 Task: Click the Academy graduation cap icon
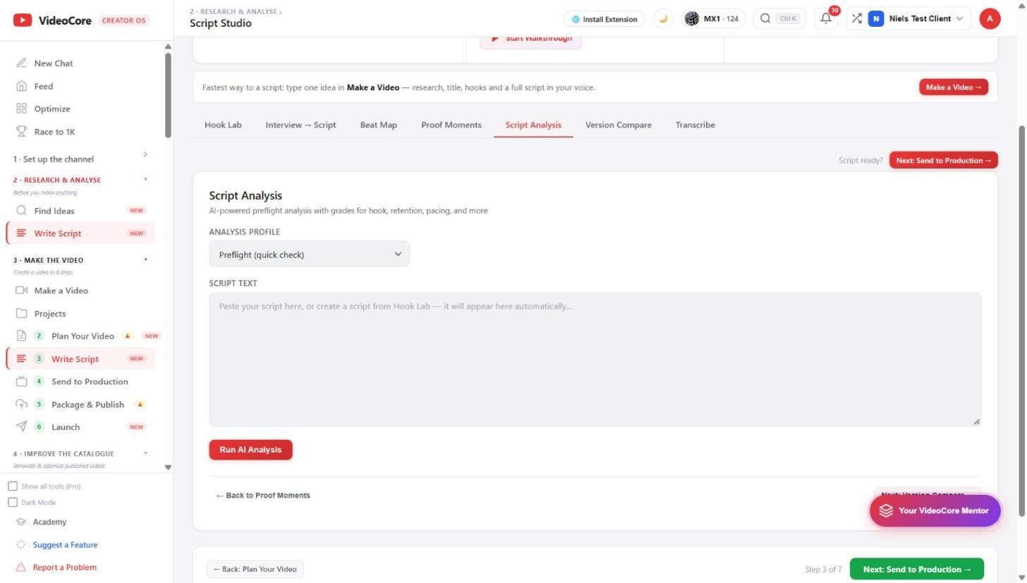click(x=21, y=522)
